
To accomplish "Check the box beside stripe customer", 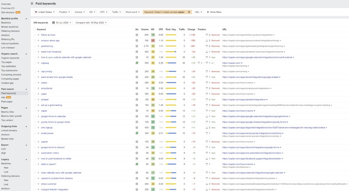I will tap(34, 184).
